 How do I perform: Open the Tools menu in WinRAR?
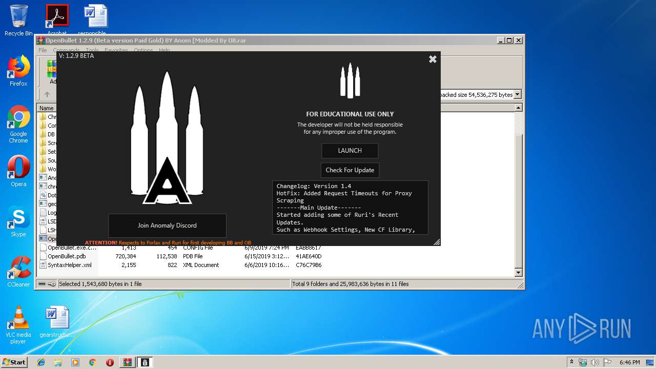click(92, 50)
